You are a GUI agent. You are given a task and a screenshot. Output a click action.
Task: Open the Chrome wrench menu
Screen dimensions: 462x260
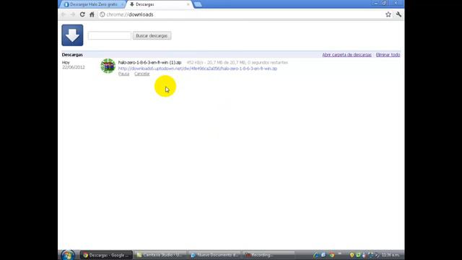[398, 14]
